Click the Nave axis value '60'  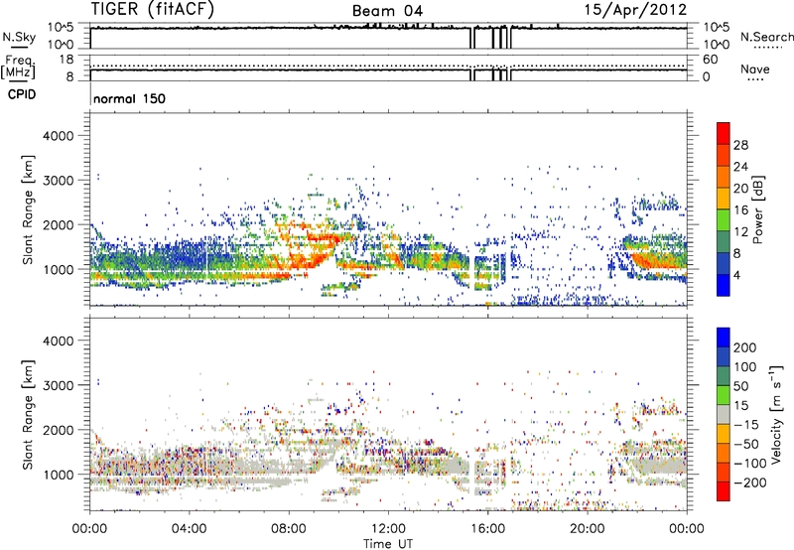click(x=710, y=60)
